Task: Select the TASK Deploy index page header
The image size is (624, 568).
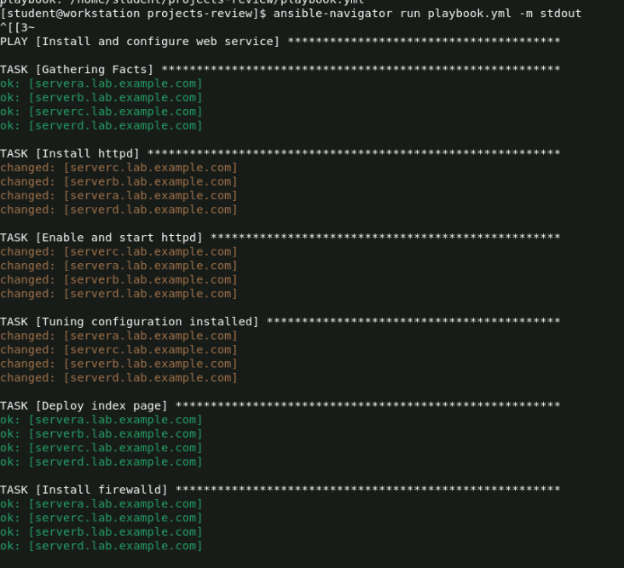Action: coord(84,406)
